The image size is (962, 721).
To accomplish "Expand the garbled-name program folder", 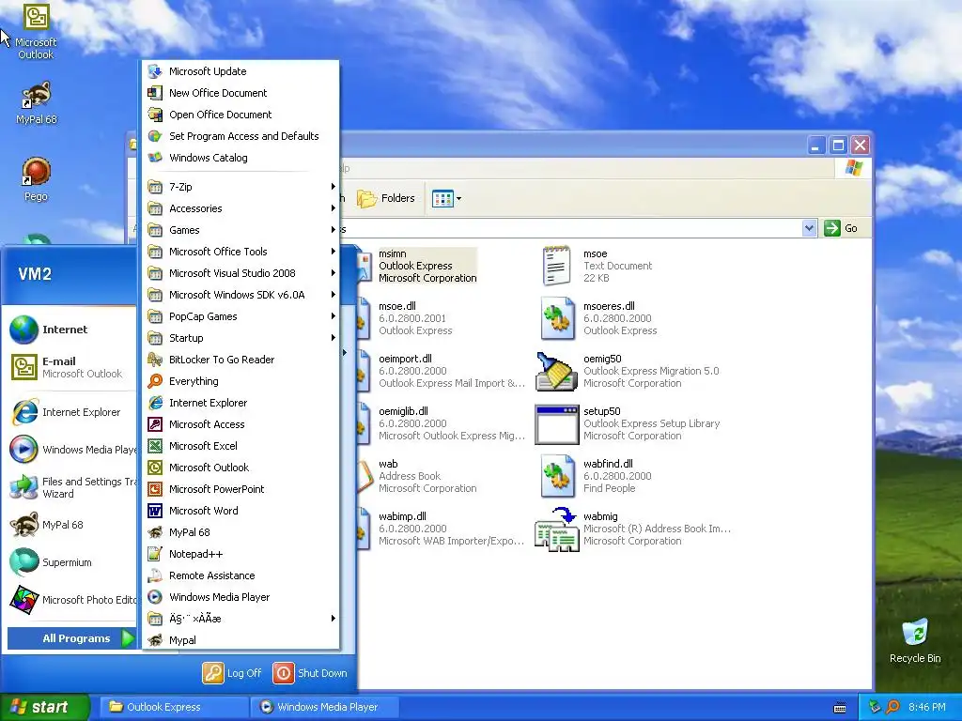I will click(240, 618).
